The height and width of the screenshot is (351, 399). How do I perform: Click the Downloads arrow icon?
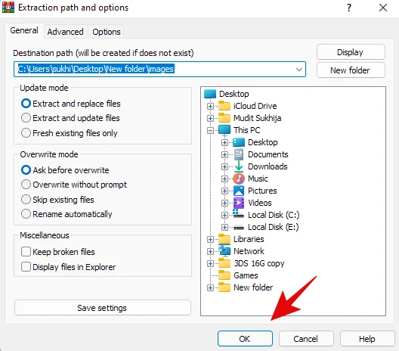(239, 166)
